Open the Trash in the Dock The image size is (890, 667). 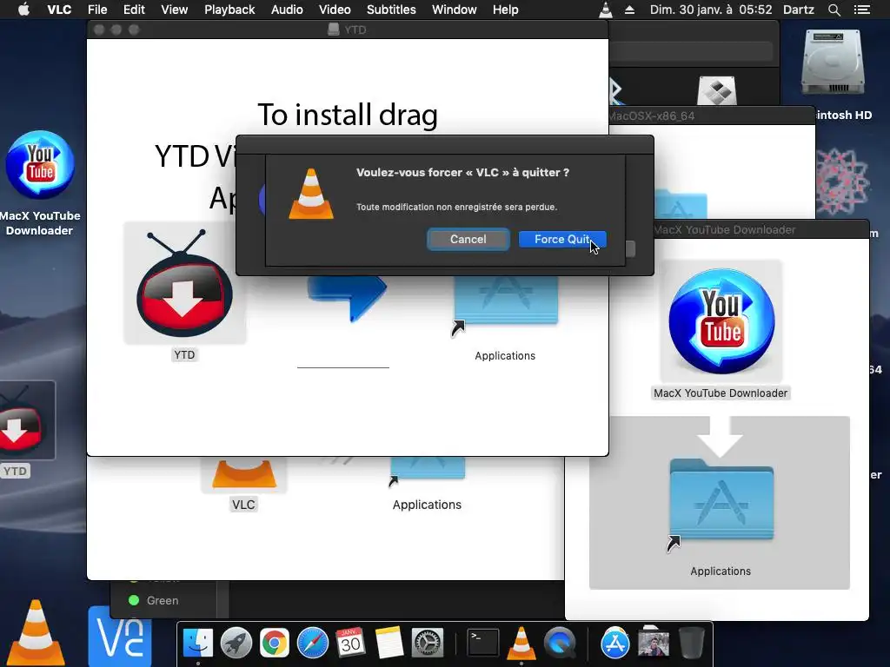coord(691,644)
